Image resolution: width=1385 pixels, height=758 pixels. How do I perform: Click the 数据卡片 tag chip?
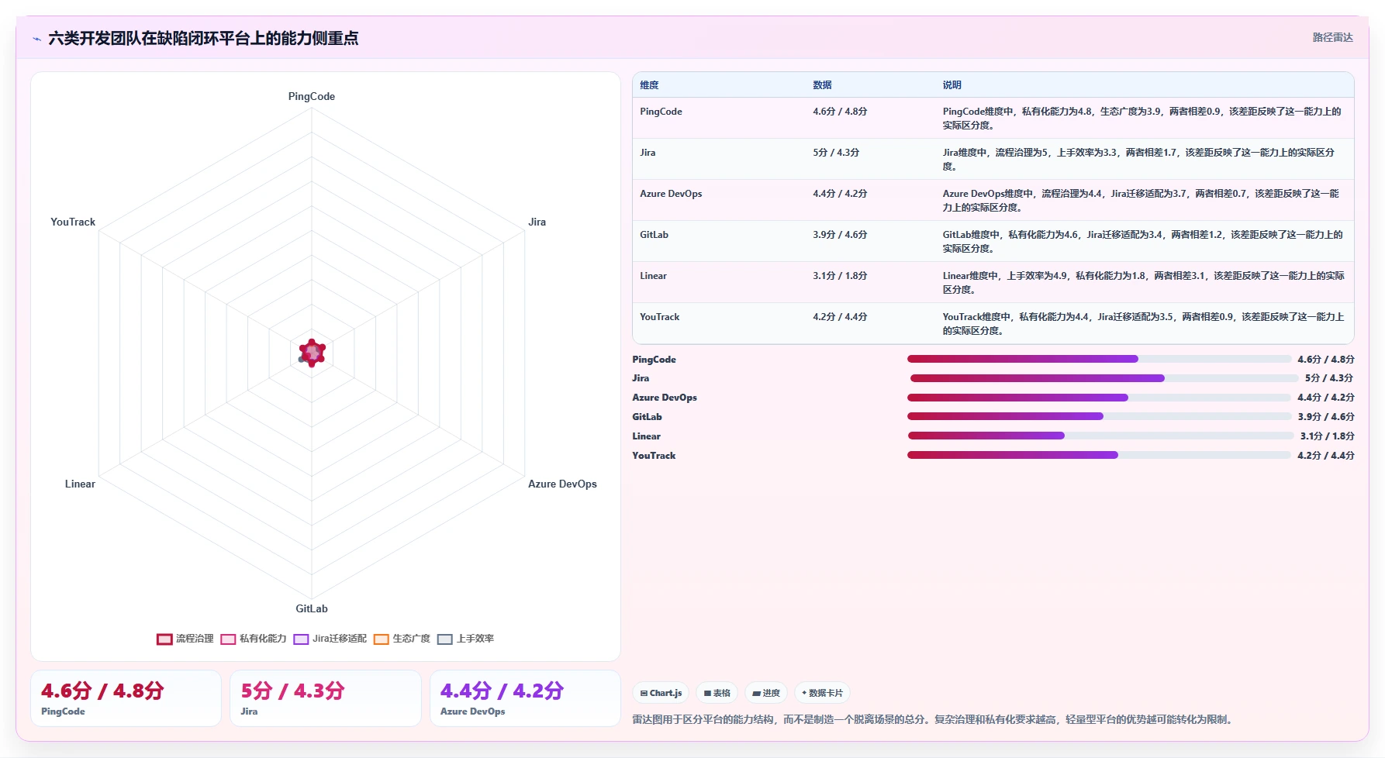coord(822,693)
